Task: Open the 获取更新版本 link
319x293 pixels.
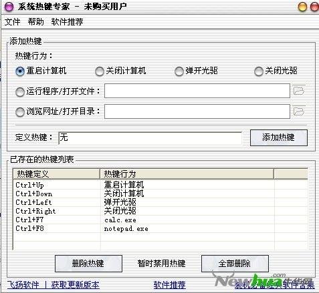Action: coord(76,285)
